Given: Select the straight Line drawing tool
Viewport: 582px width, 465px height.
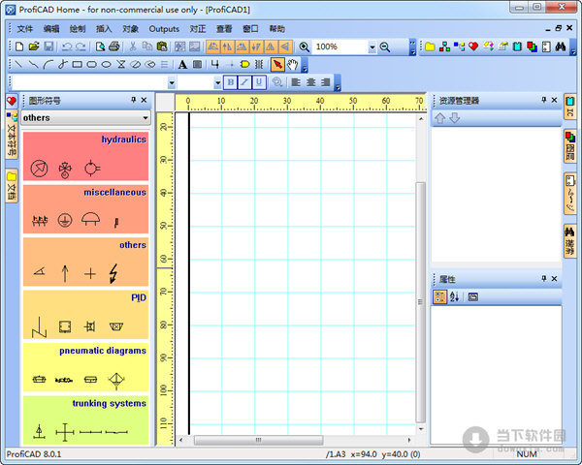Looking at the screenshot, I should tap(18, 65).
